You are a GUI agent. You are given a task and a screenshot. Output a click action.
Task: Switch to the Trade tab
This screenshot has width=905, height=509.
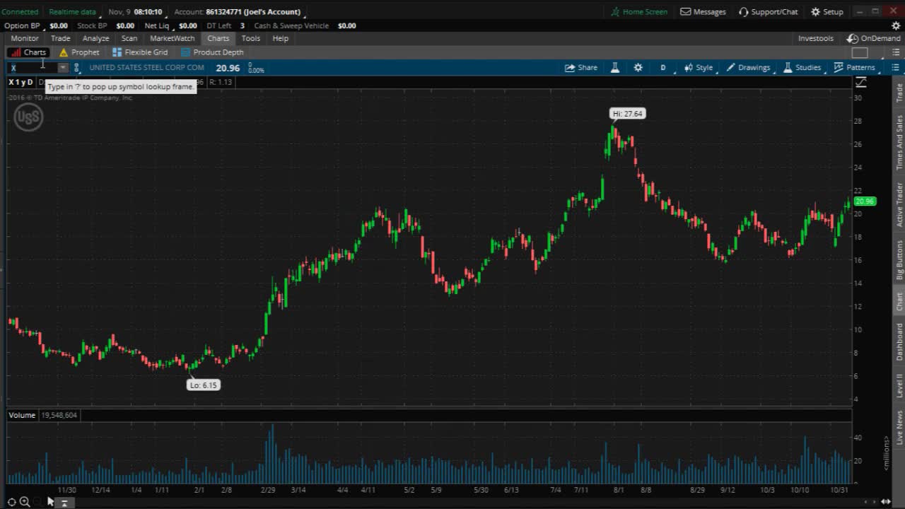click(60, 38)
